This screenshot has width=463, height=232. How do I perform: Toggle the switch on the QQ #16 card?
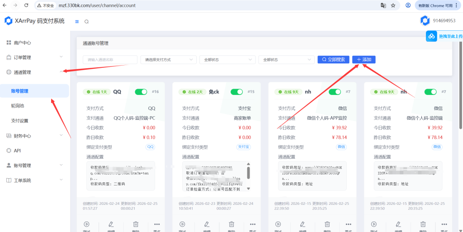click(141, 92)
